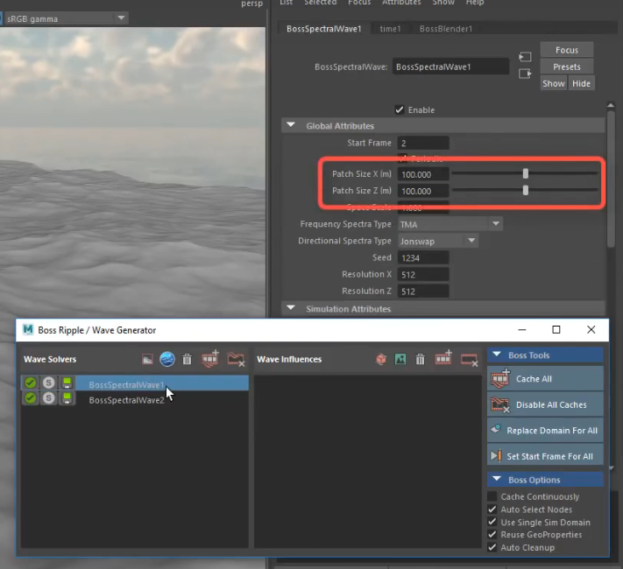Click the Focus button

567,50
